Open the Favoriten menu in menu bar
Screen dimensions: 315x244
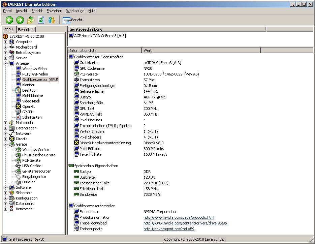tap(54, 11)
